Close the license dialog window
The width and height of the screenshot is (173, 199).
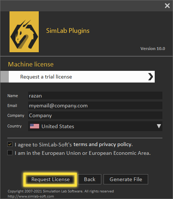[167, 6]
